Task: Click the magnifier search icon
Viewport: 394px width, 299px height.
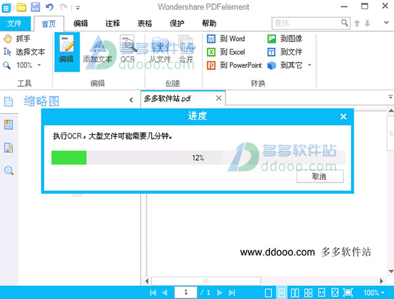Action: point(345,23)
